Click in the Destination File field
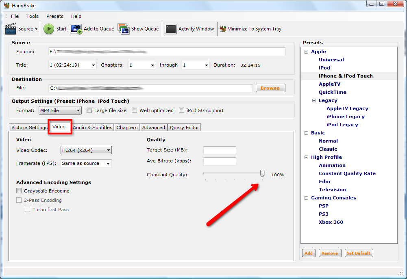The height and width of the screenshot is (279, 407). (x=150, y=88)
